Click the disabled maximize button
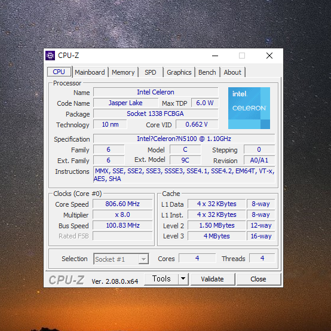This screenshot has height=331, width=331. [242, 56]
